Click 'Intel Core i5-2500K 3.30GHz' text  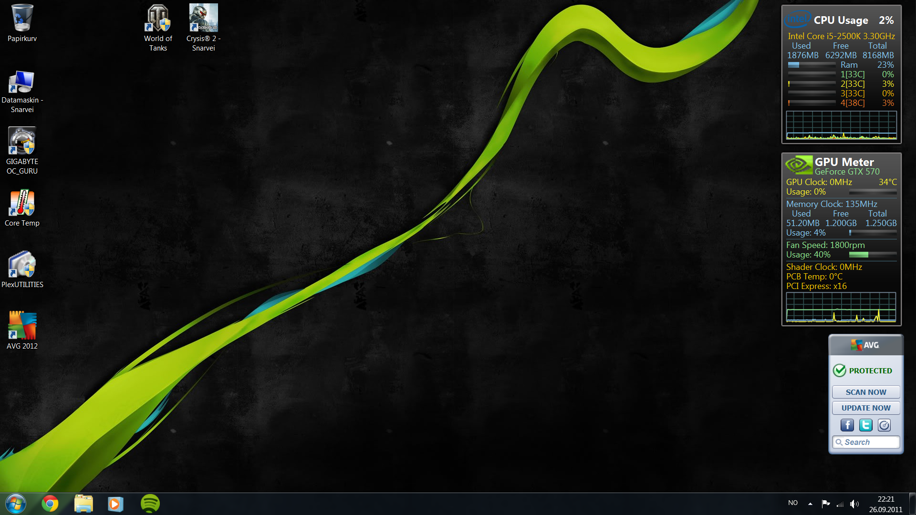[x=841, y=36]
